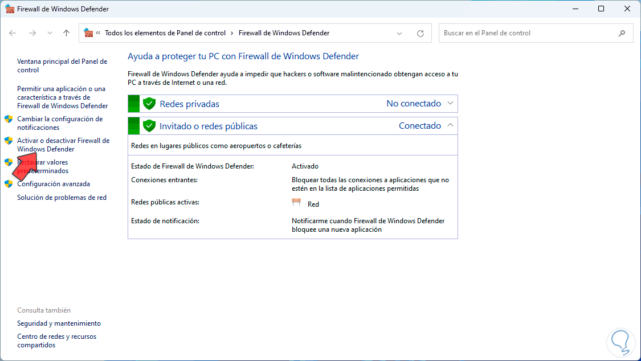Image resolution: width=641 pixels, height=361 pixels.
Task: Collapse the Invitado o redes públicas chevron
Action: pos(450,125)
